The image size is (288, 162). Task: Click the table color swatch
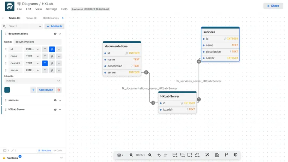[7, 90]
